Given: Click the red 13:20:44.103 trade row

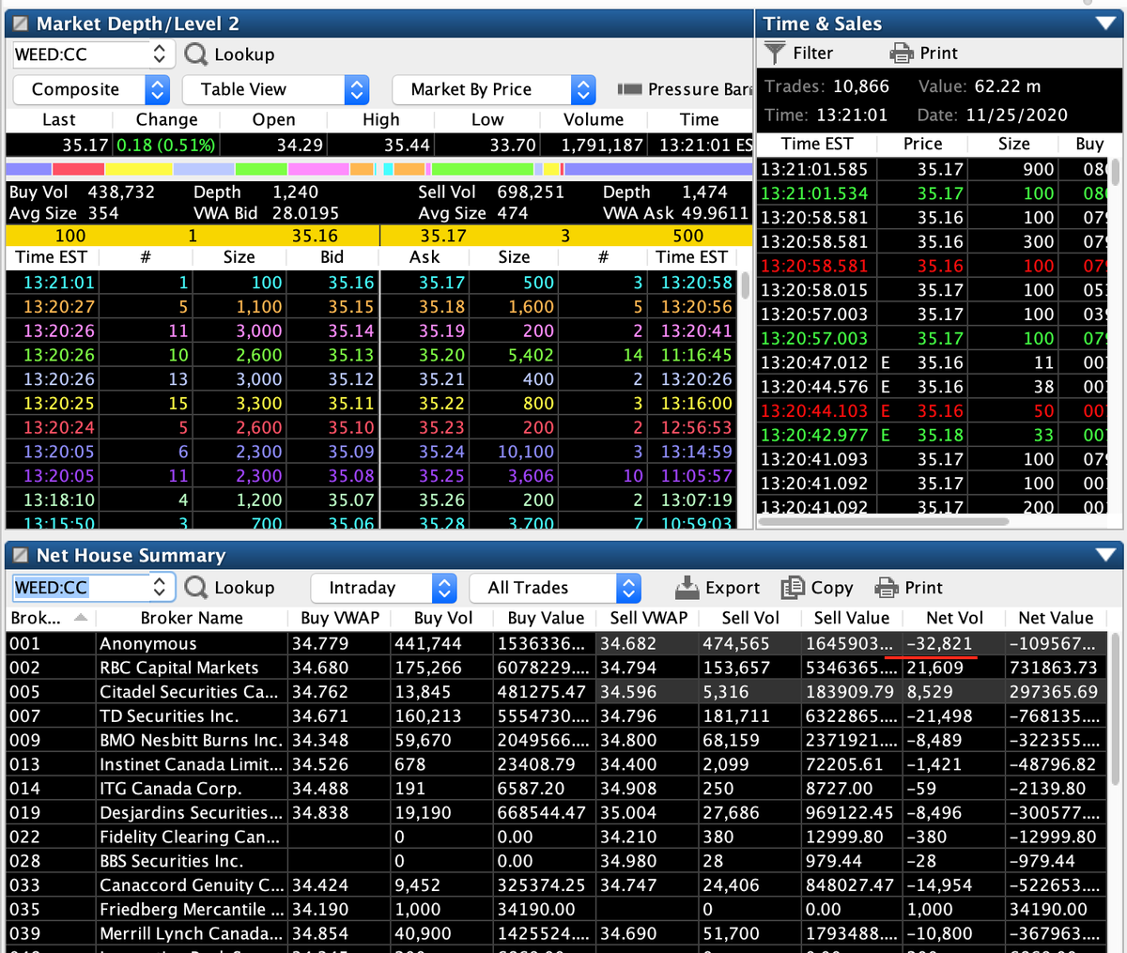Looking at the screenshot, I should (933, 410).
